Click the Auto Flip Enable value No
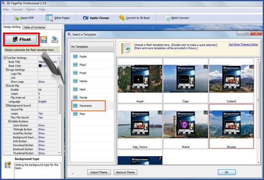This screenshot has height=180, width=264. click(x=40, y=89)
